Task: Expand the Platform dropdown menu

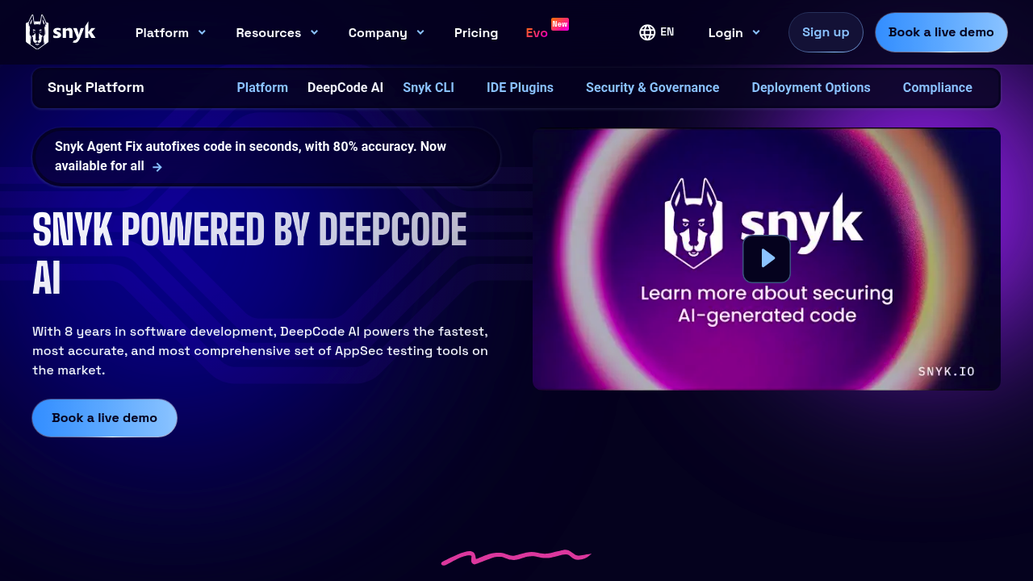Action: 170,32
